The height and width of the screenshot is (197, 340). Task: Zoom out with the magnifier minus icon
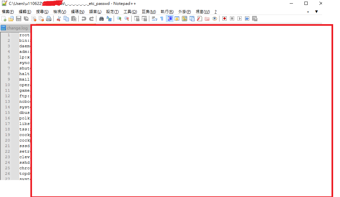tap(126, 19)
